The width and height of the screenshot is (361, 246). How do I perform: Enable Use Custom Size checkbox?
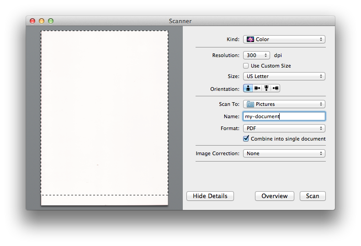click(246, 66)
